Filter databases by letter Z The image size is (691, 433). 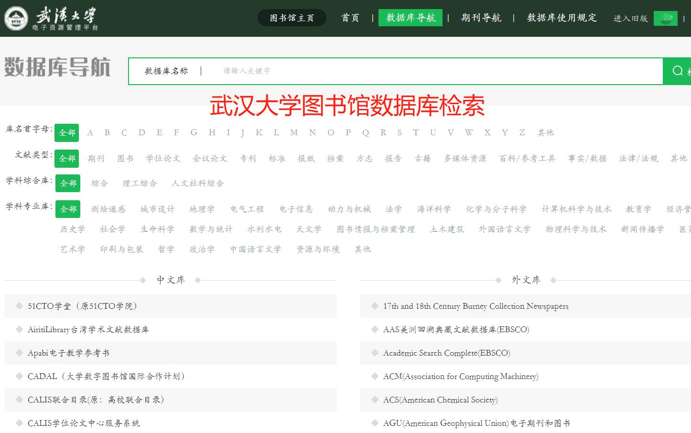click(x=522, y=132)
